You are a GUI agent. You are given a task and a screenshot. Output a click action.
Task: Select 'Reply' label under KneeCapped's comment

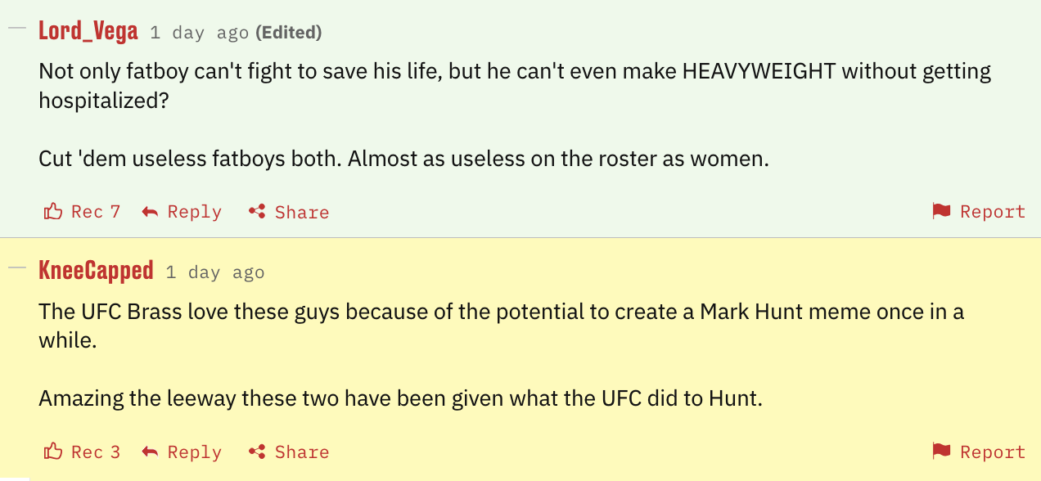[x=195, y=452]
